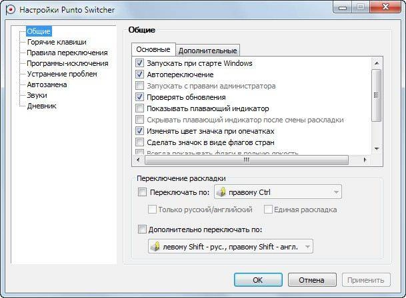Click the horizontal scrollbar thumb
Viewport: 406px width, 298px height.
point(247,160)
